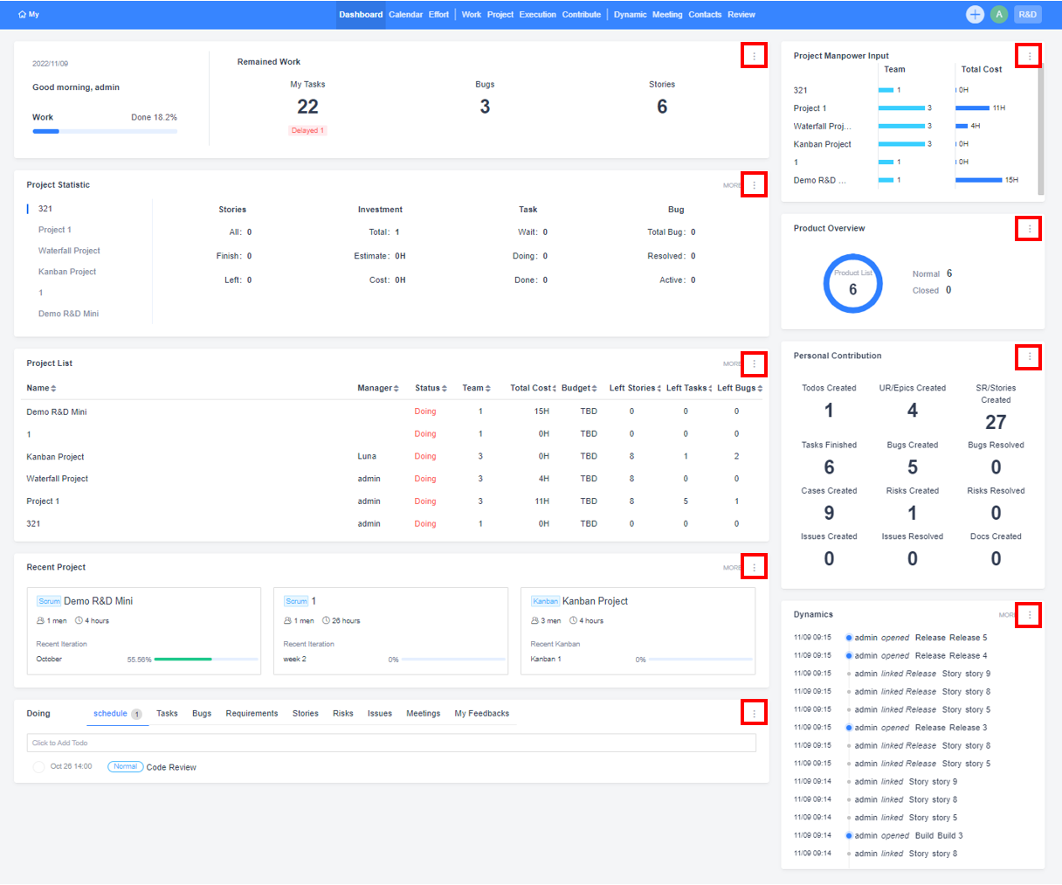Open the green user avatar menu
The image size is (1062, 885).
pos(999,14)
